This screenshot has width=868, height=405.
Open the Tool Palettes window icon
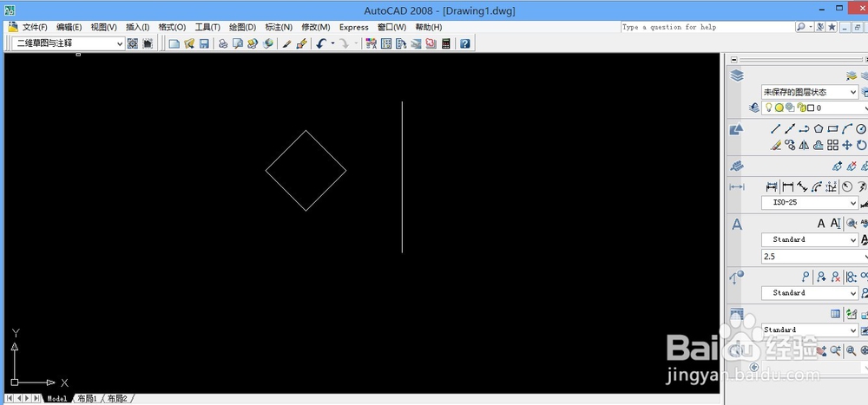tap(401, 43)
